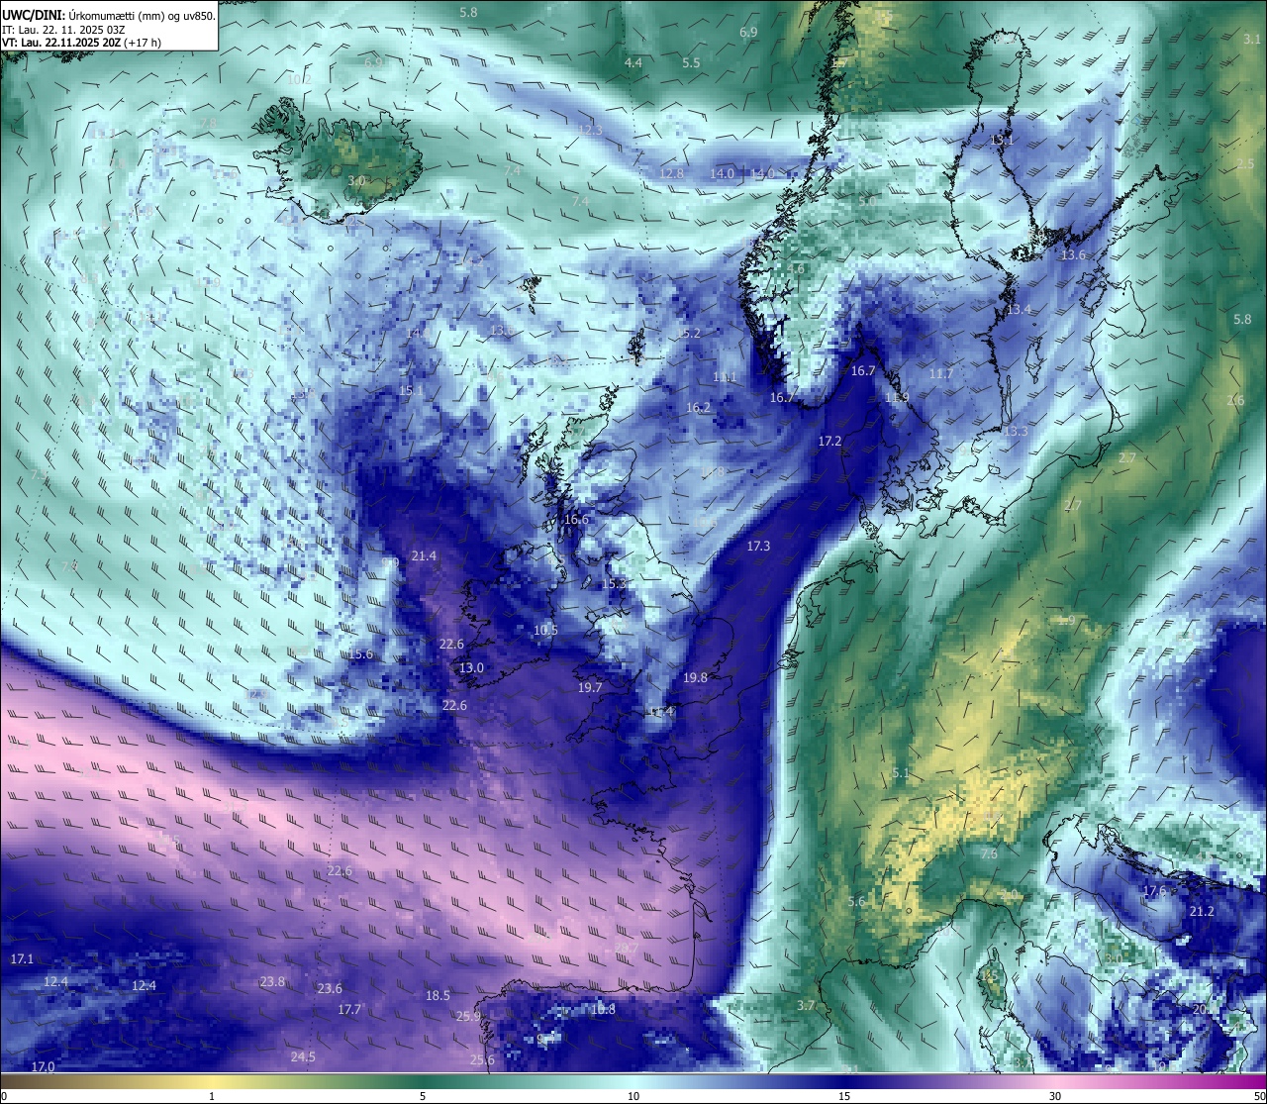
Task: Click the 17.7 value label
Action: click(349, 1010)
